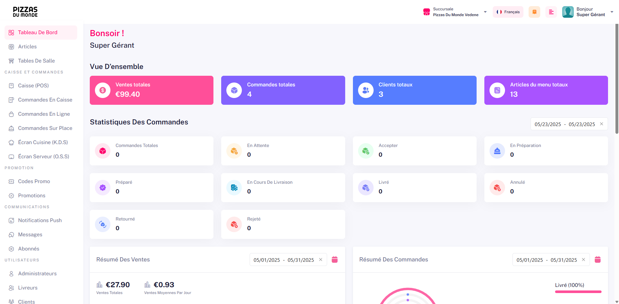
Task: Open Commandes Sur Place
Action: tap(41, 128)
